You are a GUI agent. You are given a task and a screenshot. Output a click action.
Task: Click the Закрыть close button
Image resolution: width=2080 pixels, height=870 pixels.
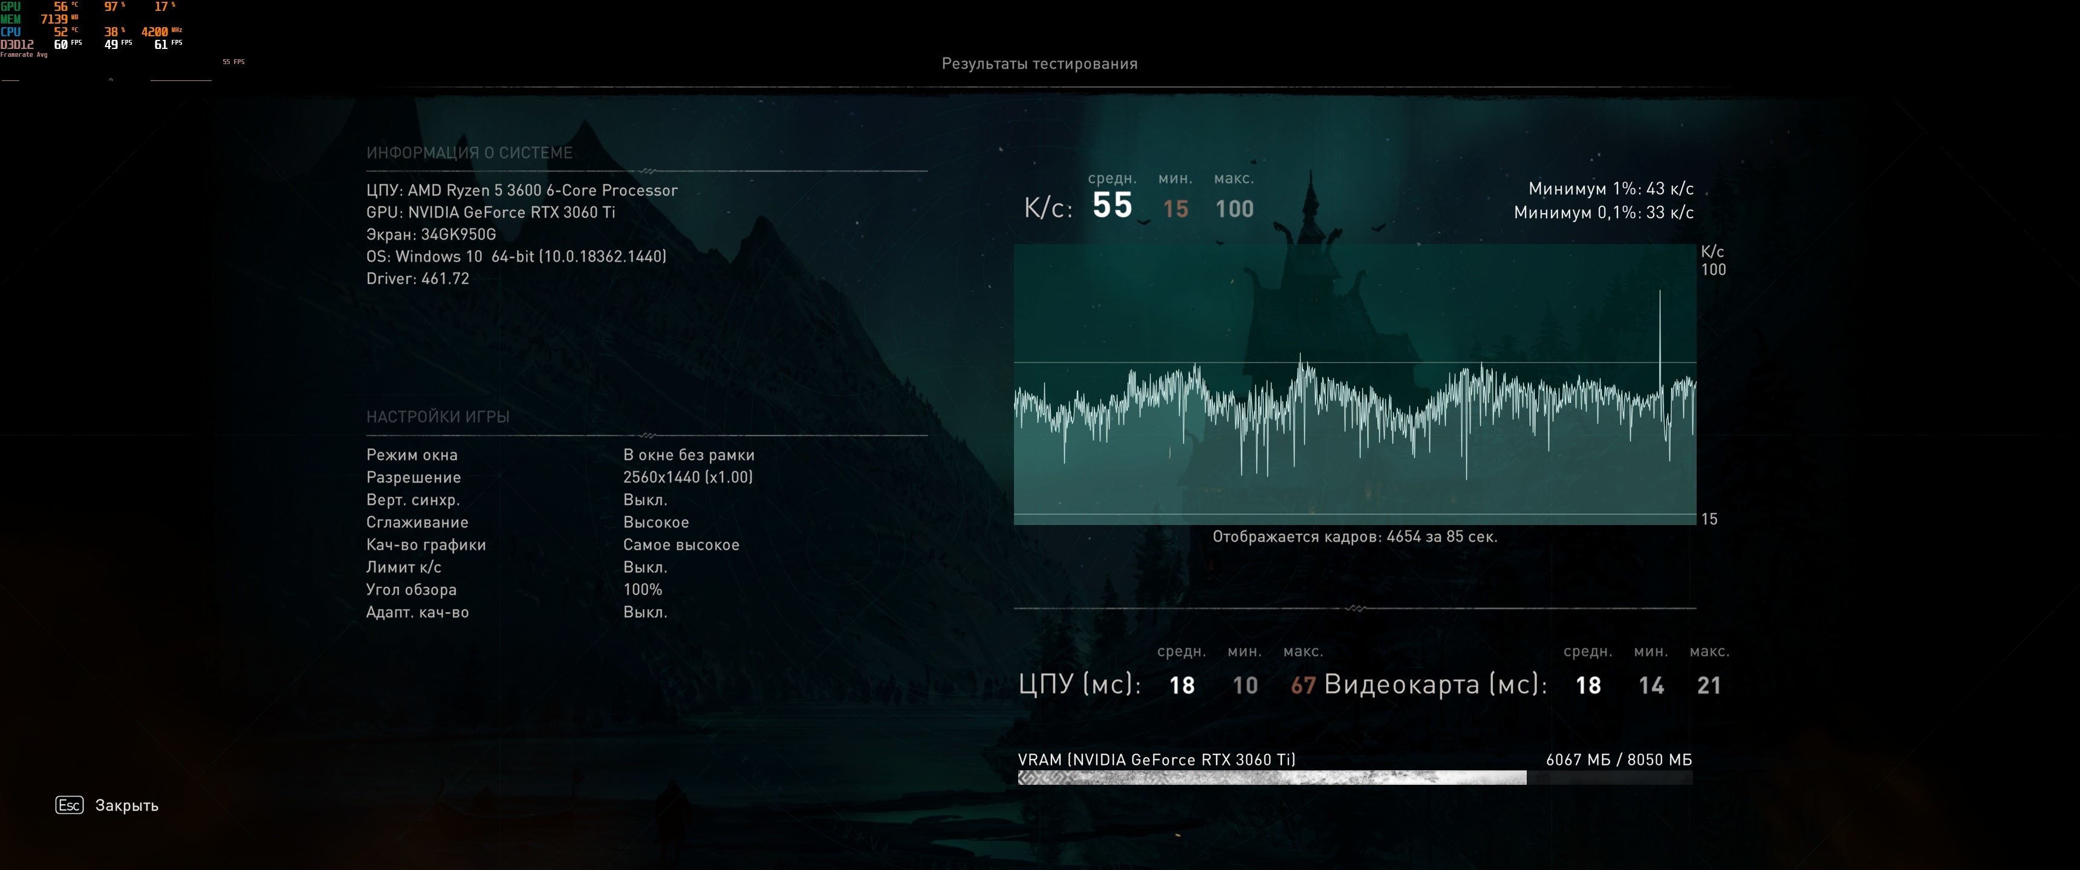click(127, 805)
